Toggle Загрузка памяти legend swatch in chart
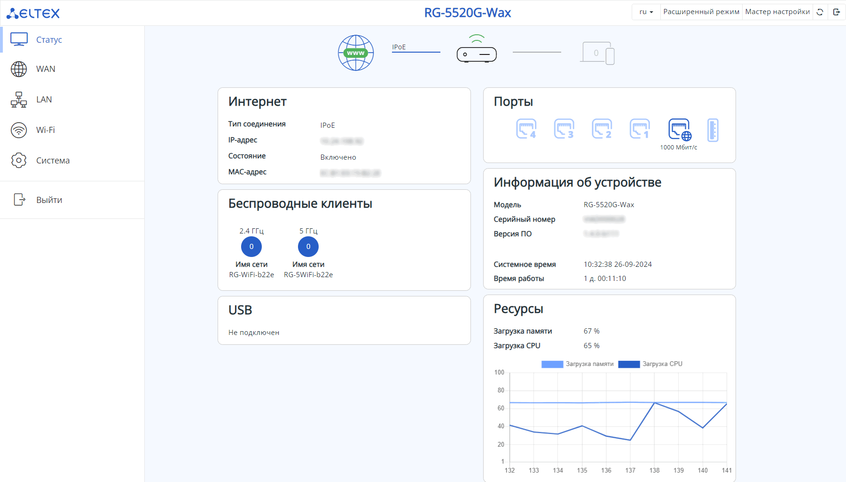Viewport: 846px width, 482px height. tap(552, 364)
